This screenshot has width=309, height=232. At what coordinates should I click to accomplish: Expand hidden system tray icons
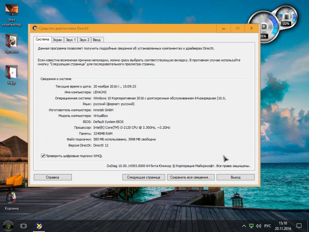tap(244, 226)
